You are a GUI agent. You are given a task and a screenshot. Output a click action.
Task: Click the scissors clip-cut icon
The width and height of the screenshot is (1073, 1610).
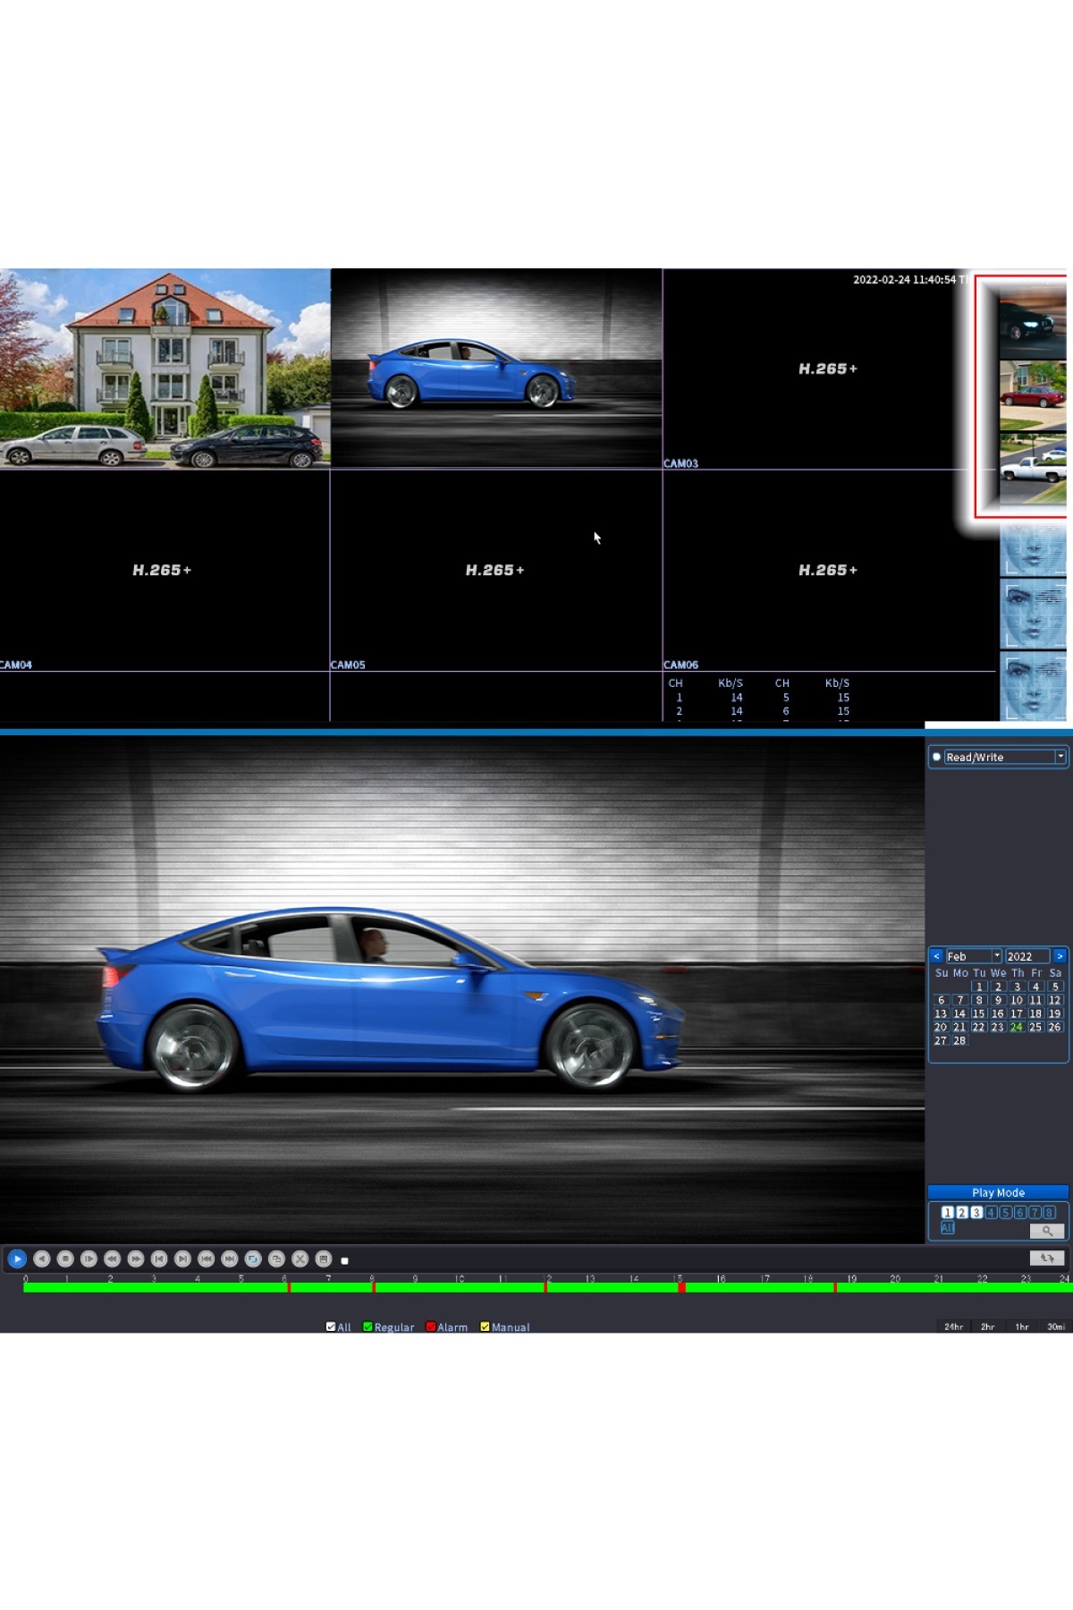click(300, 1258)
